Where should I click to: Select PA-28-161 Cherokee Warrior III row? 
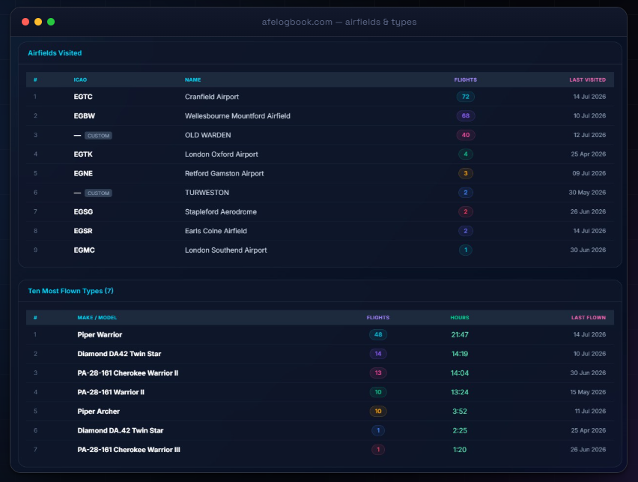[320, 450]
